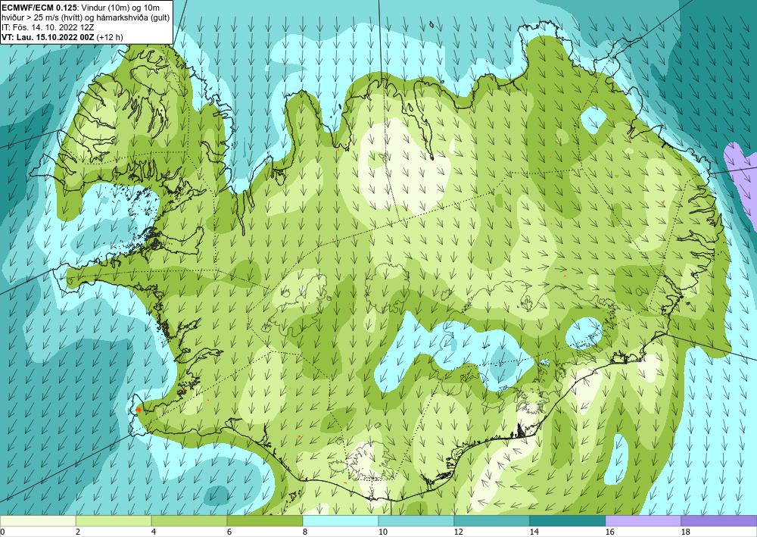Click the legend scale label "18"
The width and height of the screenshot is (757, 537).
(686, 532)
